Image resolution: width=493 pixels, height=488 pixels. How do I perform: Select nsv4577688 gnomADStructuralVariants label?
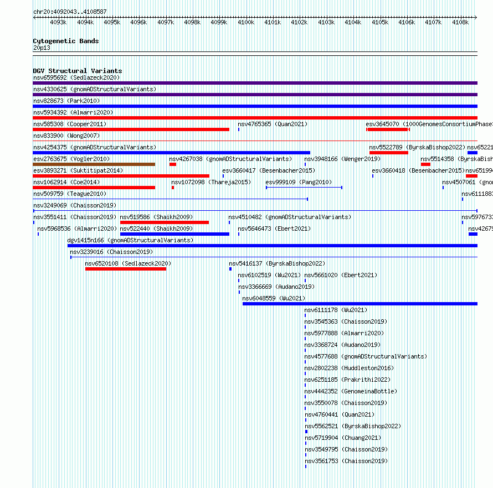(366, 356)
